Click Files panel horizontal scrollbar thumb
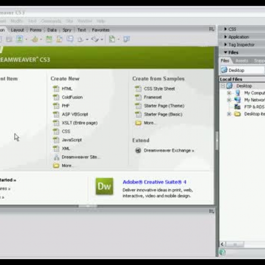This screenshot has height=265, width=265. click(x=235, y=244)
